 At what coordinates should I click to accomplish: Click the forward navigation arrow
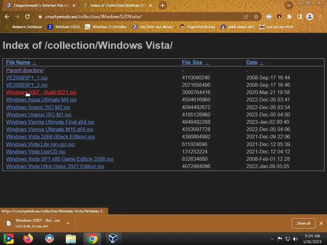click(x=17, y=17)
